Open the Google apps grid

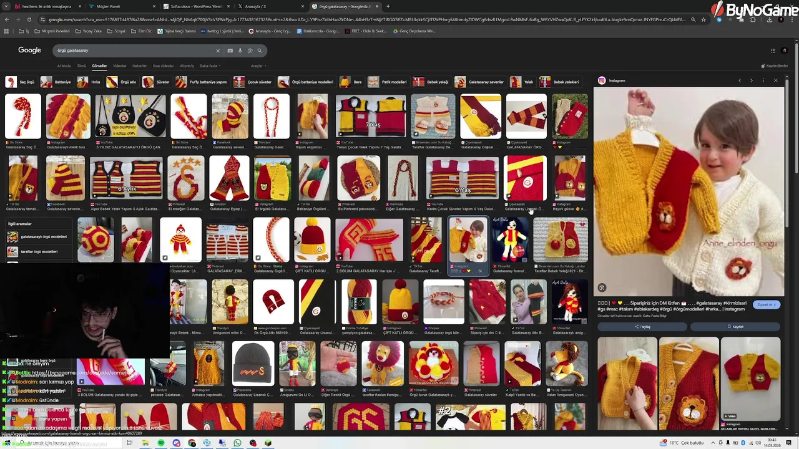(x=773, y=51)
